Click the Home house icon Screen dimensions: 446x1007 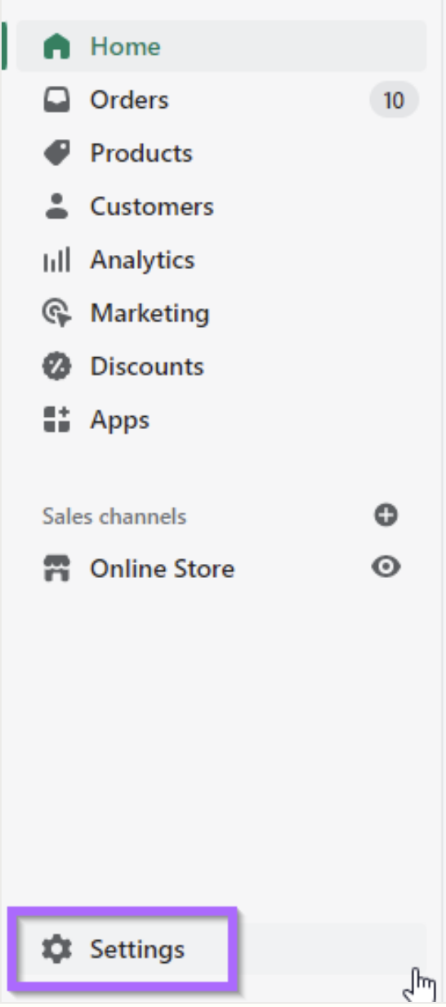(x=57, y=47)
